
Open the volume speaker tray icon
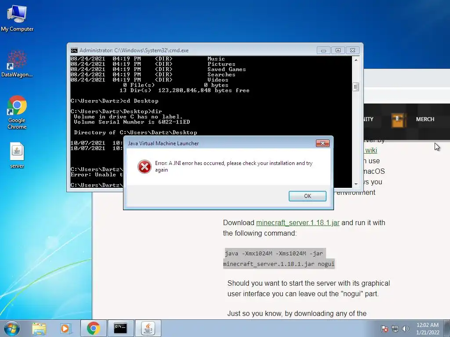click(x=406, y=329)
